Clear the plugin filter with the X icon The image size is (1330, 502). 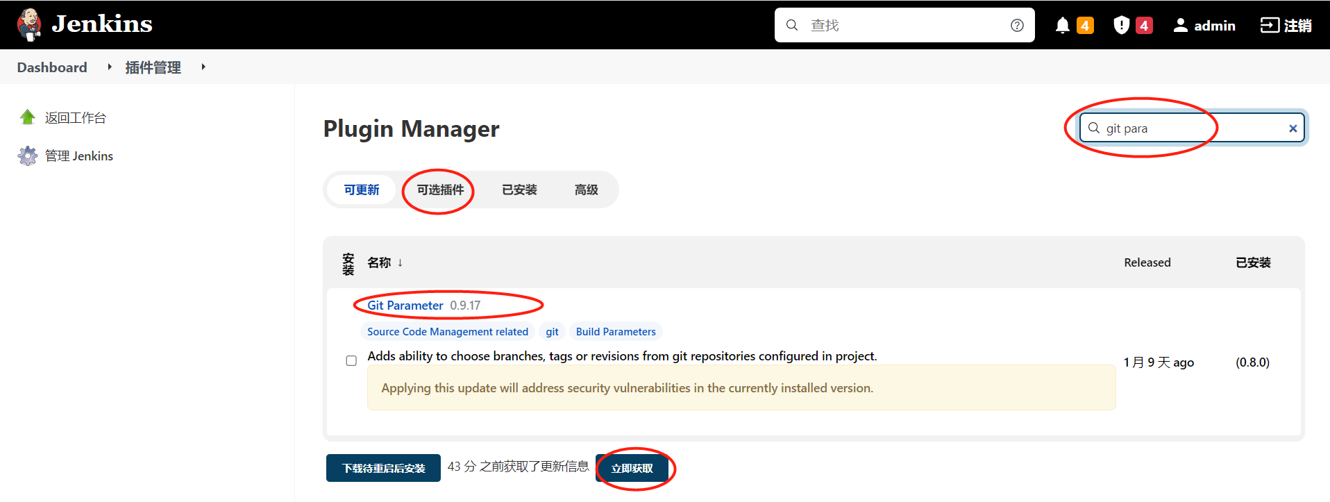coord(1293,128)
